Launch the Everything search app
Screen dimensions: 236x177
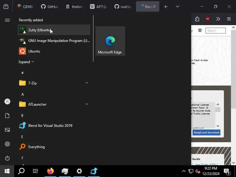coord(54,147)
